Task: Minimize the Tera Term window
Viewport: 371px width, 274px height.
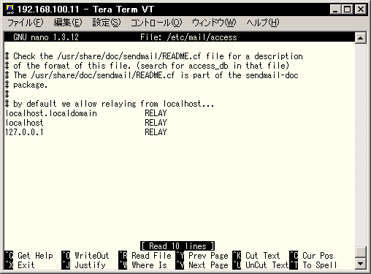Action: (x=335, y=9)
